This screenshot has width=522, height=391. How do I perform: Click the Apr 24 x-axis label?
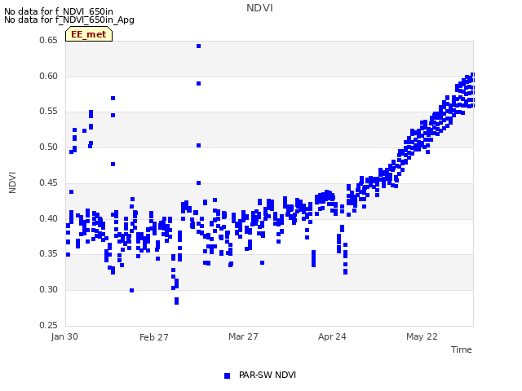click(x=332, y=336)
